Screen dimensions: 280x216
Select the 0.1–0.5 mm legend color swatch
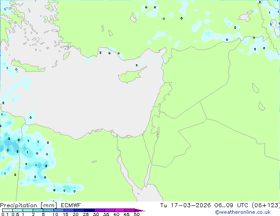pos(8,210)
